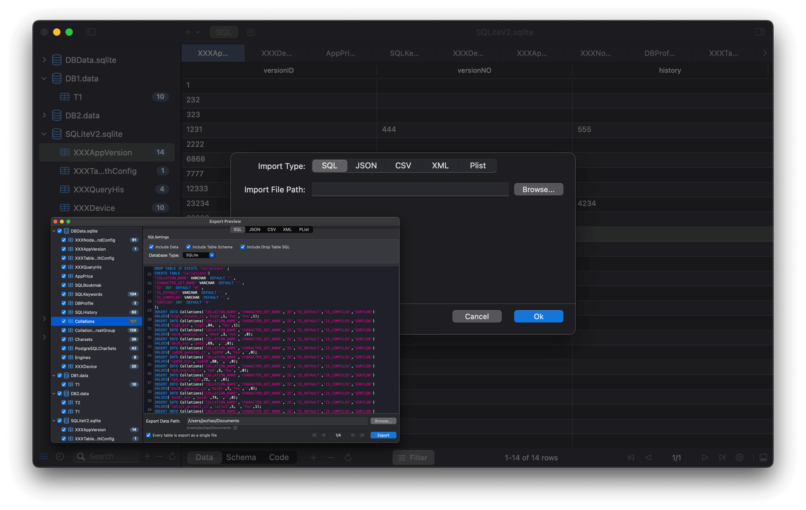The width and height of the screenshot is (806, 510).
Task: Toggle Include Drop Table SQL checkbox
Action: [243, 247]
